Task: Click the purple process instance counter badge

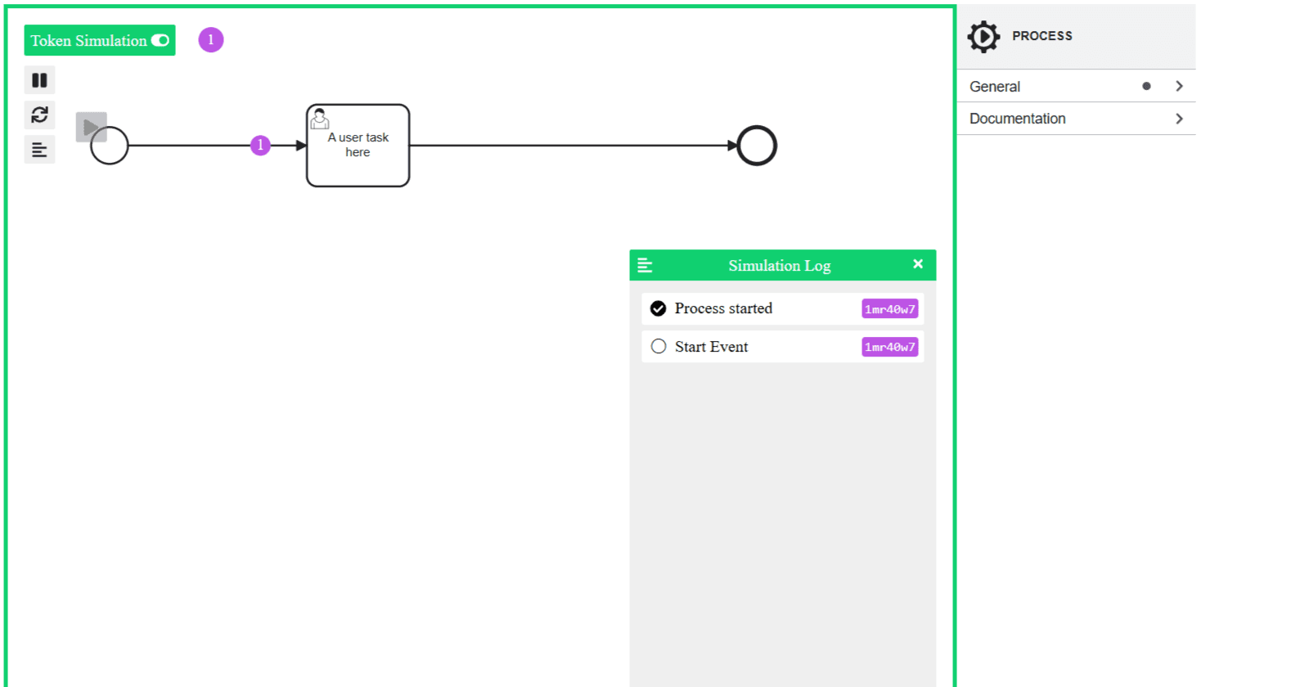Action: click(x=211, y=39)
